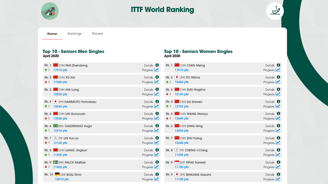The width and height of the screenshot is (328, 184).
Task: Select the 11455 pts value
Action: pos(181,155)
